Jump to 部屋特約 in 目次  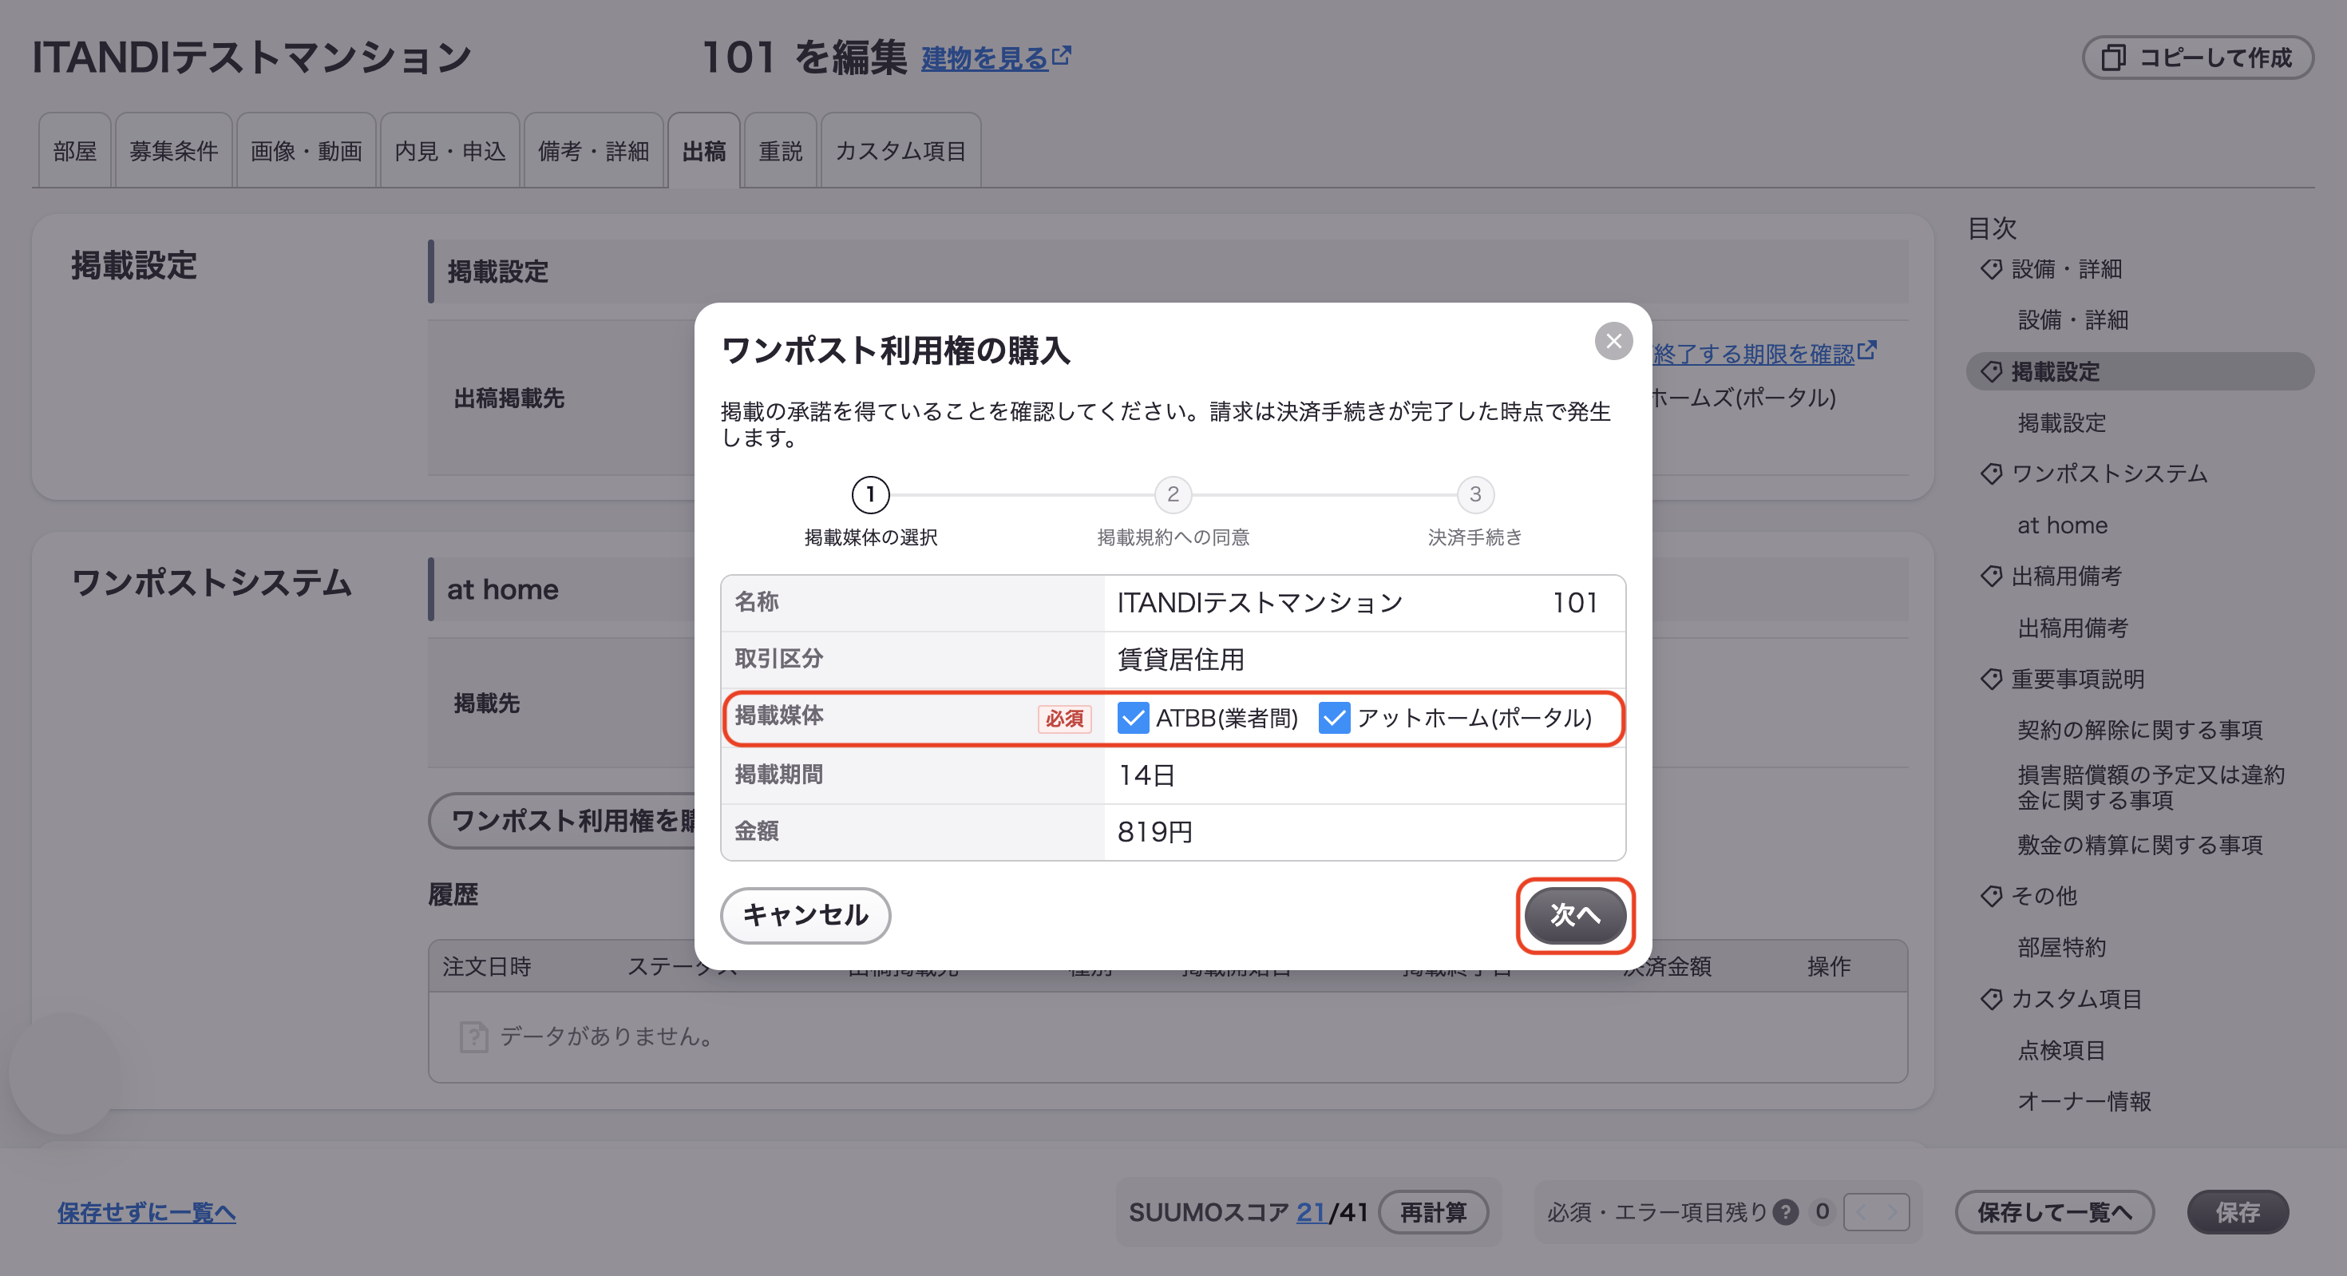coord(2061,948)
